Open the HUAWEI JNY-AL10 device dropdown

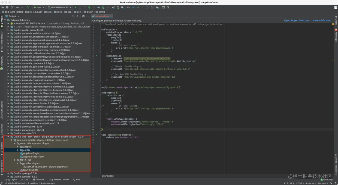(x=60, y=7)
